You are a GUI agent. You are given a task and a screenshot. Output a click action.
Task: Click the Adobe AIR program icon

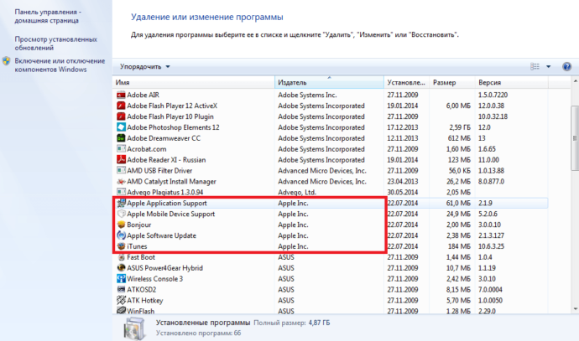pos(121,95)
